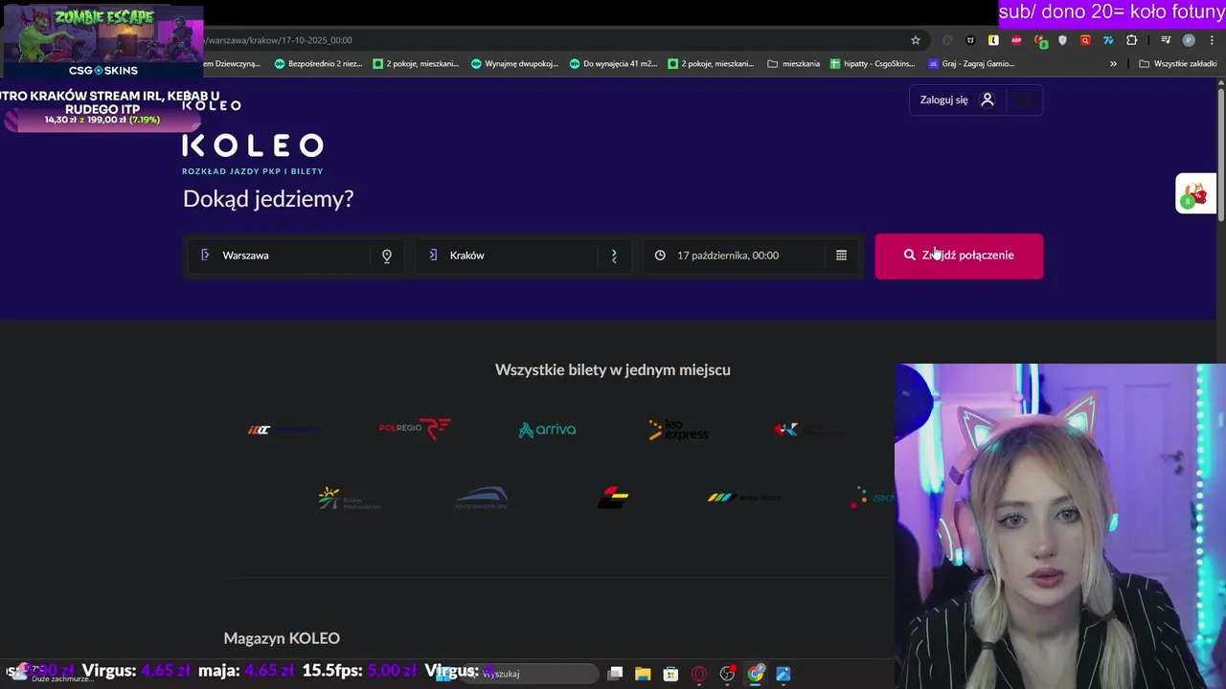Screen dimensions: 1226x689
Task: Expand hidden bookmarks with double chevron
Action: point(1113,64)
